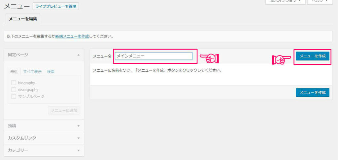Click the メニューに追加 button
The height and width of the screenshot is (160, 338).
[64, 111]
